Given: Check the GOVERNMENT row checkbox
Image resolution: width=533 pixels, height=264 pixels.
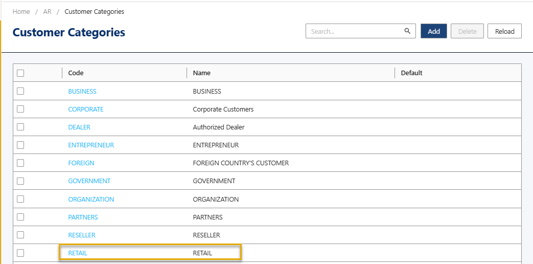Looking at the screenshot, I should click(20, 181).
